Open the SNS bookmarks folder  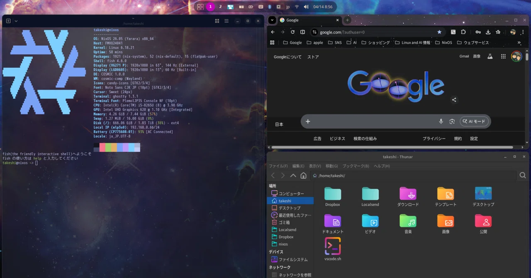334,42
